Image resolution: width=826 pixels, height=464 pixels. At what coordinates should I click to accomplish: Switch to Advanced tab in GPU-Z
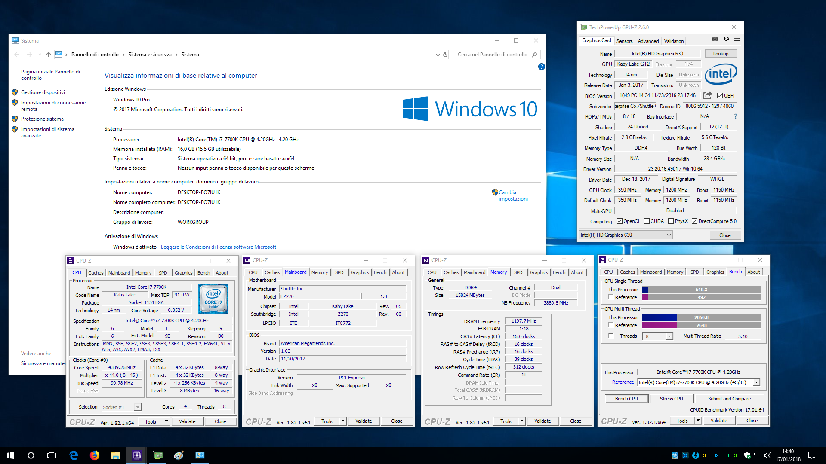(x=648, y=41)
